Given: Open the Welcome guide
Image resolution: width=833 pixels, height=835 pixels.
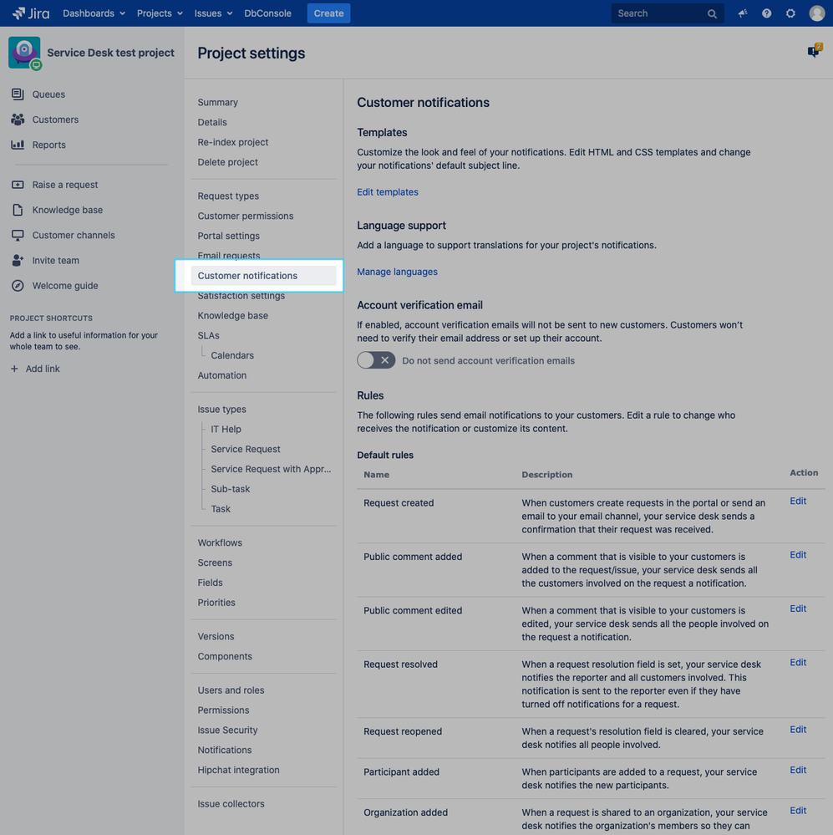Looking at the screenshot, I should (x=65, y=286).
